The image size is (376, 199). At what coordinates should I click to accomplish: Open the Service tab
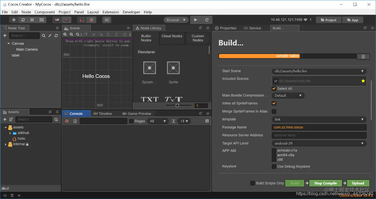coord(253,28)
